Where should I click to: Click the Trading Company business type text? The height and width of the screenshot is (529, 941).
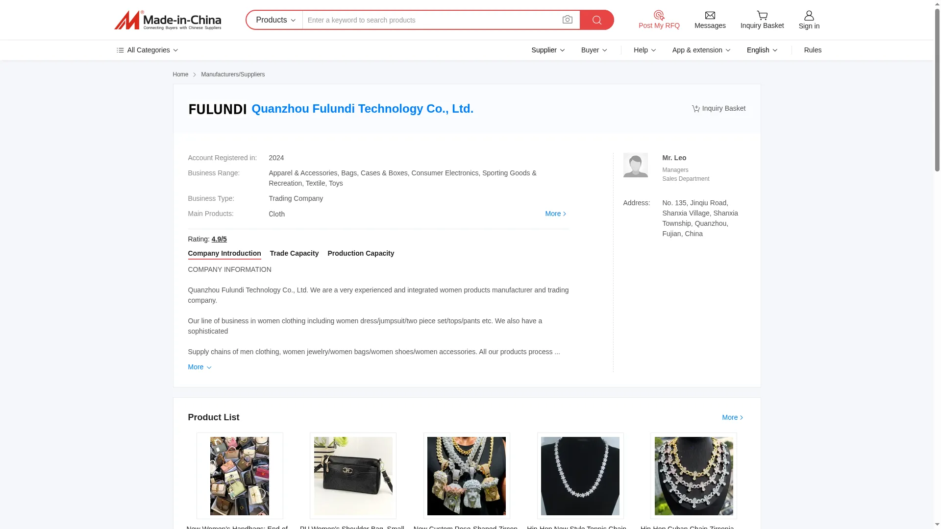click(296, 198)
